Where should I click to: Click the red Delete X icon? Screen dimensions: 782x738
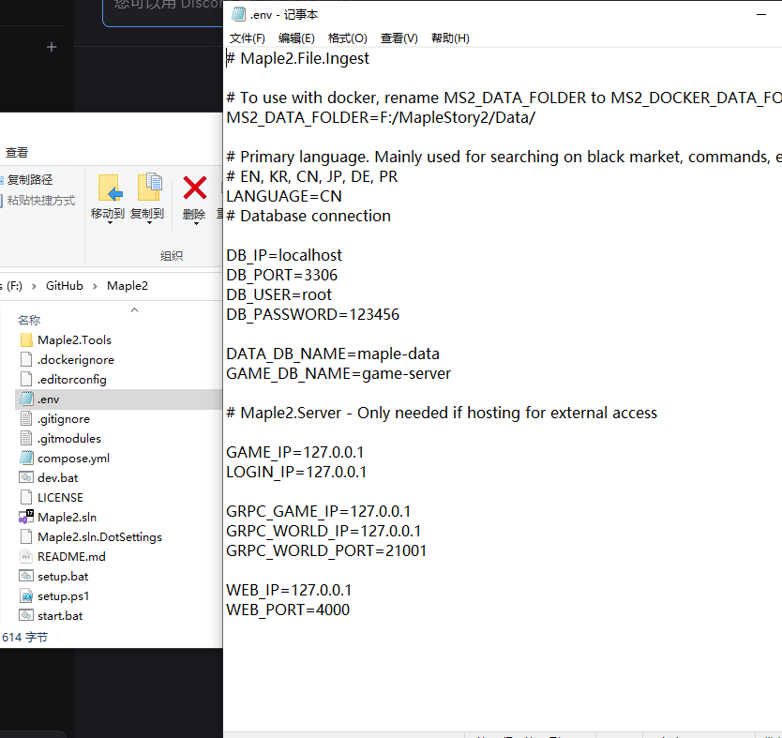(x=194, y=188)
